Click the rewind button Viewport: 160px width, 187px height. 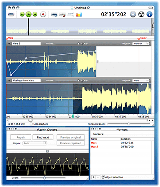[x=22, y=14]
